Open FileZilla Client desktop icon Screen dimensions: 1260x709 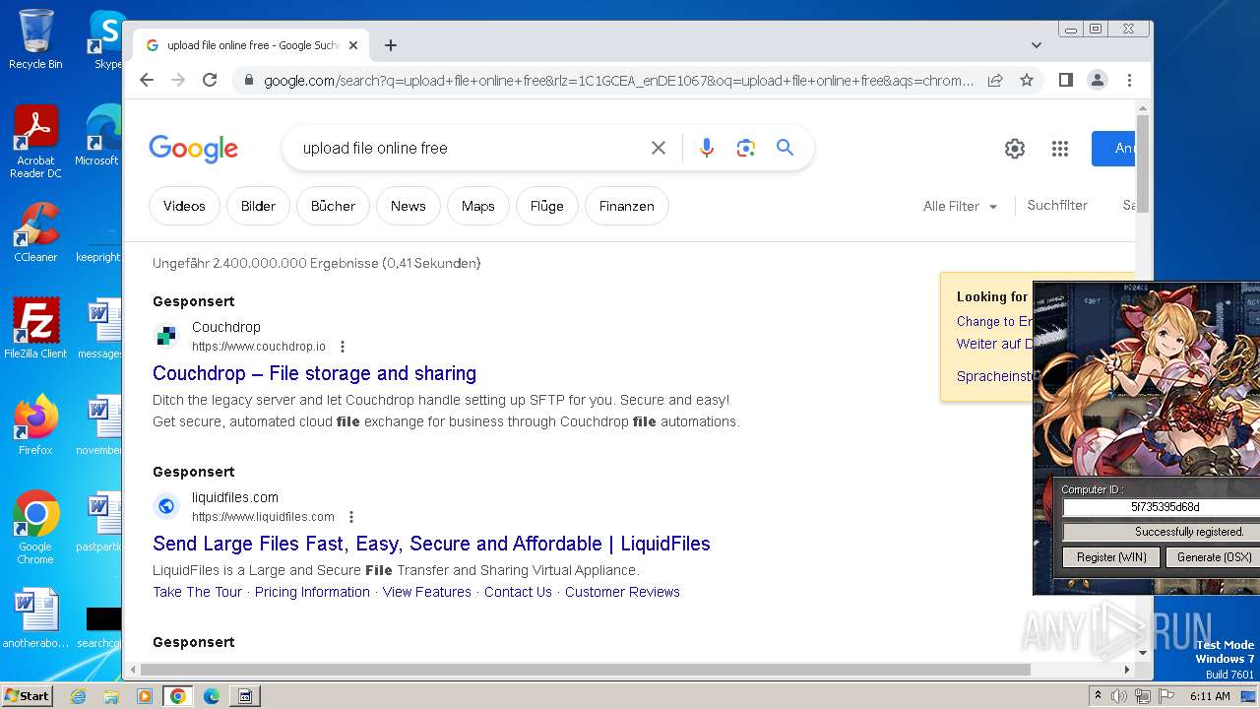[x=35, y=329]
